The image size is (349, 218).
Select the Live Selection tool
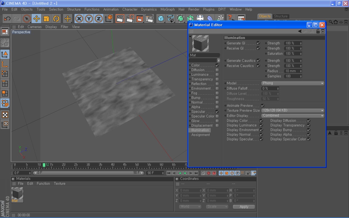pos(26,19)
